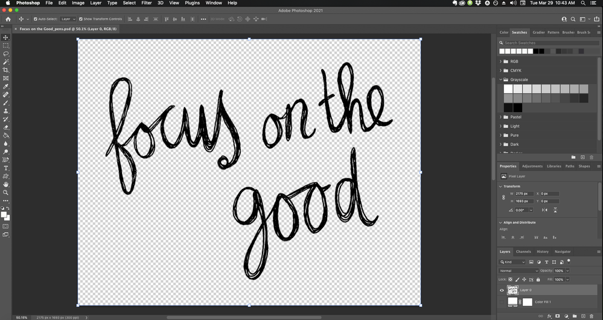
Task: Open the Filter menu
Action: pos(147,3)
